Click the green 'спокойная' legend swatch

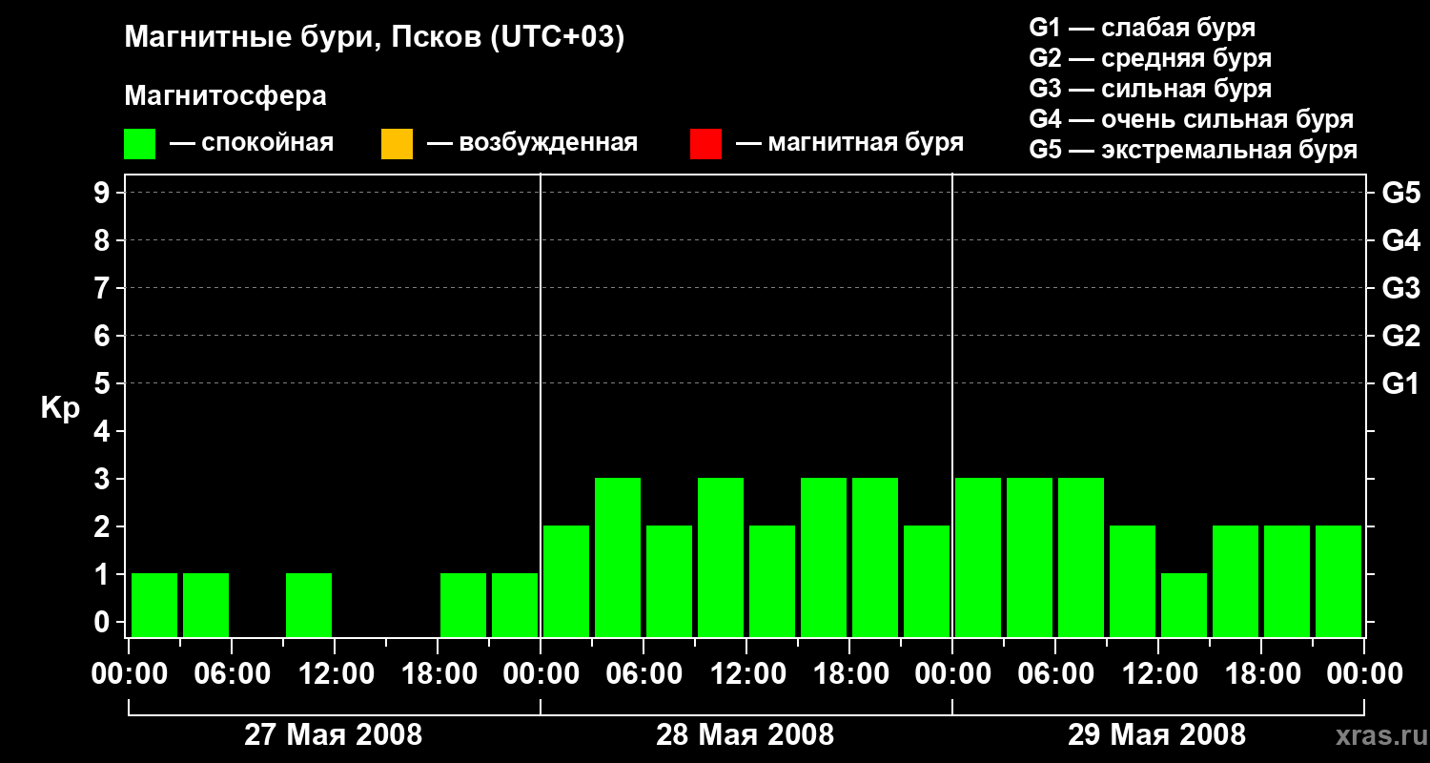coord(140,144)
